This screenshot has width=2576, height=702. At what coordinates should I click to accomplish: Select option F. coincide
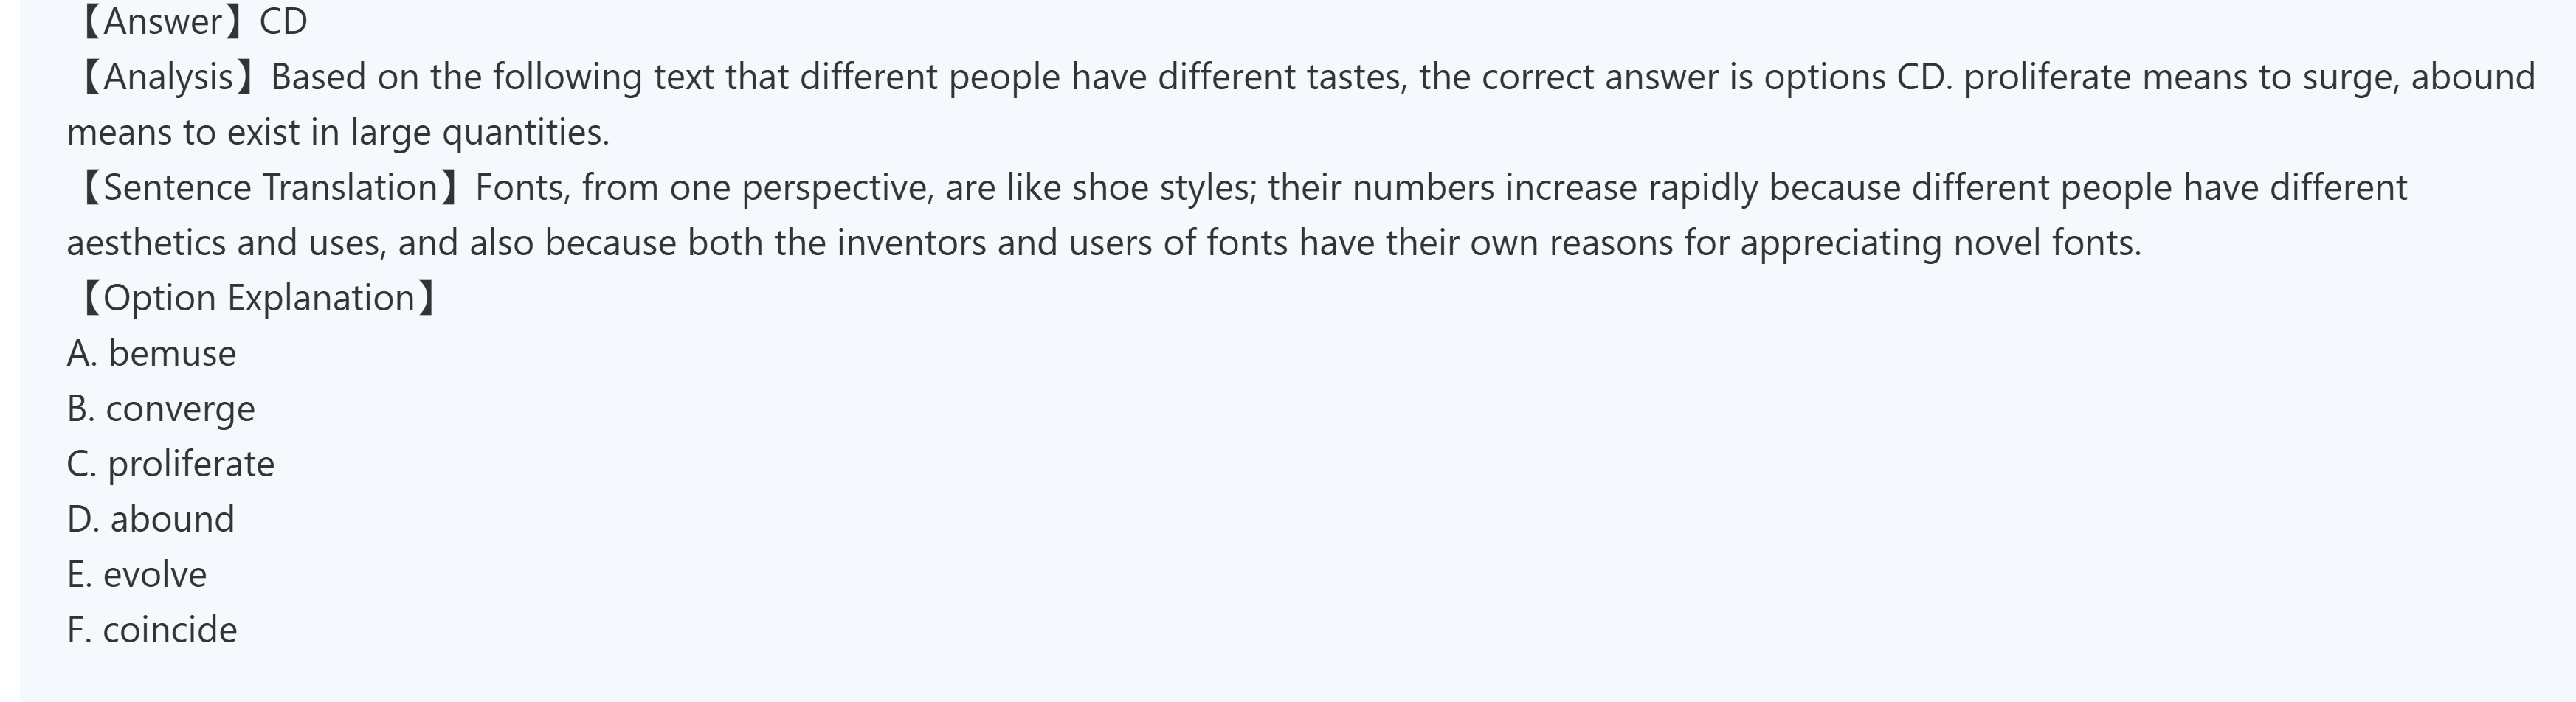click(x=152, y=630)
